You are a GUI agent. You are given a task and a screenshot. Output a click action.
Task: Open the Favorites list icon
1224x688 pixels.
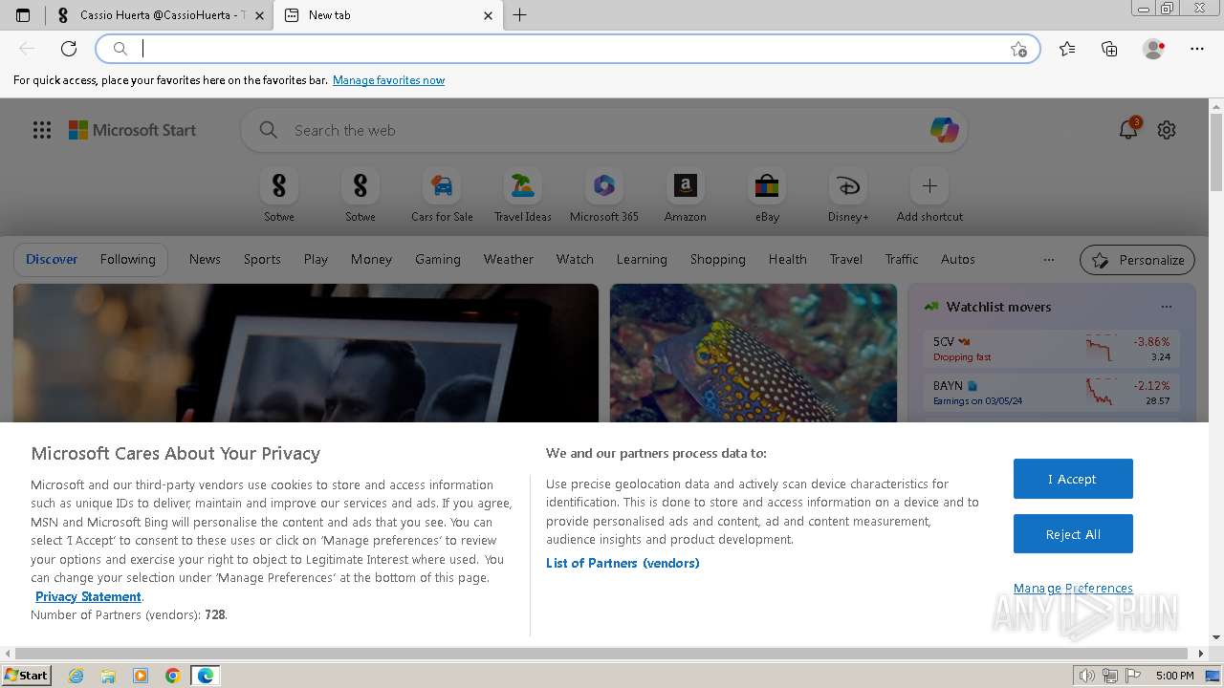pyautogui.click(x=1067, y=49)
